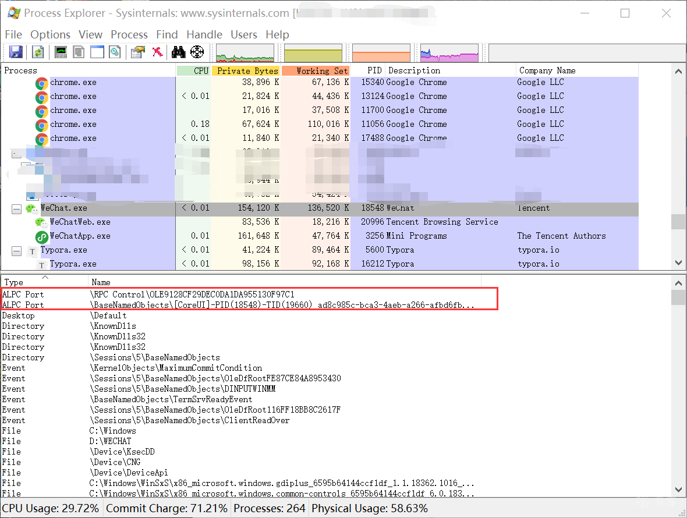687x518 pixels.
Task: Click the binoculars Find Handle icon
Action: 178,52
